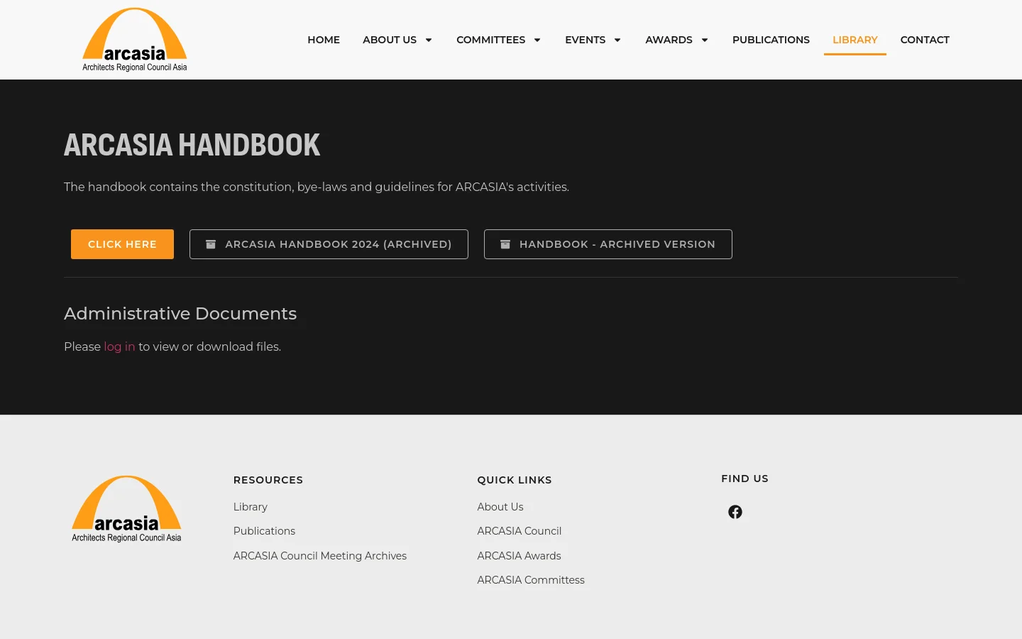The width and height of the screenshot is (1022, 639).
Task: Open the ARCASIA Committess footer link
Action: pyautogui.click(x=531, y=580)
